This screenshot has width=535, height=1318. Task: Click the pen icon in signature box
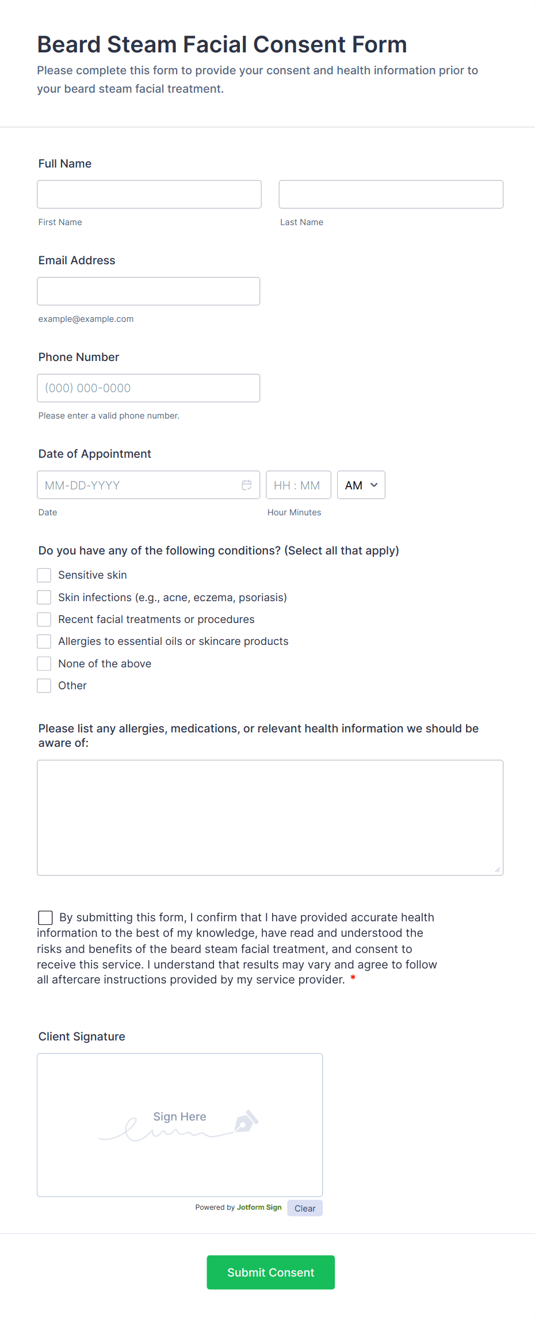(x=246, y=1121)
